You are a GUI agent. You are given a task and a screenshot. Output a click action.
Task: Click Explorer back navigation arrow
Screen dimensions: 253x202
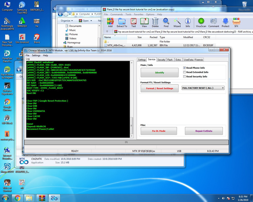point(60,14)
